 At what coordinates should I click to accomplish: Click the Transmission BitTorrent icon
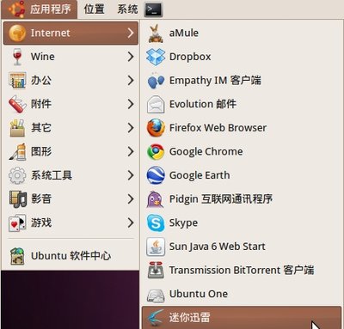156,270
